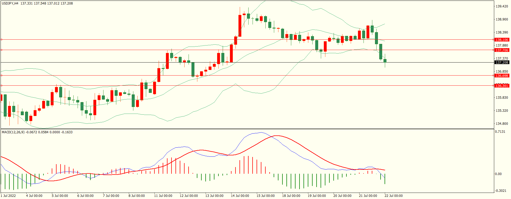
Task: Select the red 136.698 price level tag
Action: pyautogui.click(x=502, y=76)
